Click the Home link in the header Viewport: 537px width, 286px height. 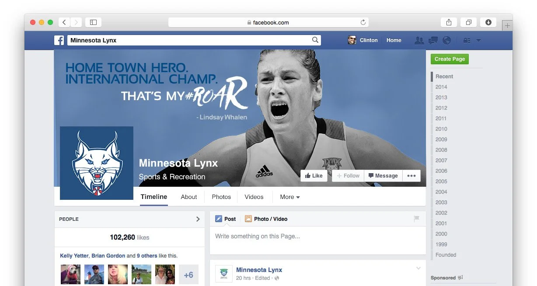click(394, 40)
